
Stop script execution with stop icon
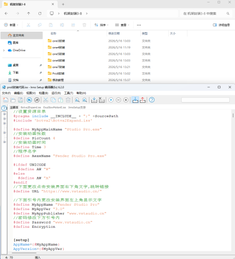coord(126,100)
